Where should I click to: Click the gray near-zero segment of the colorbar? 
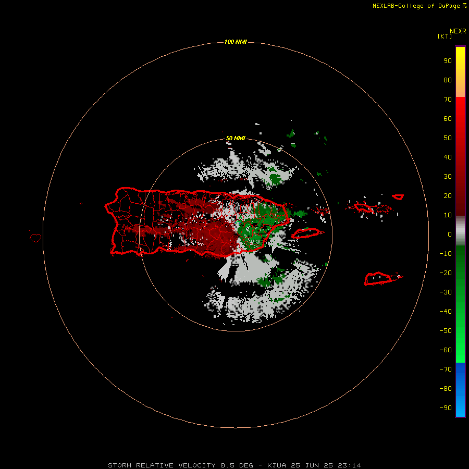tap(460, 231)
